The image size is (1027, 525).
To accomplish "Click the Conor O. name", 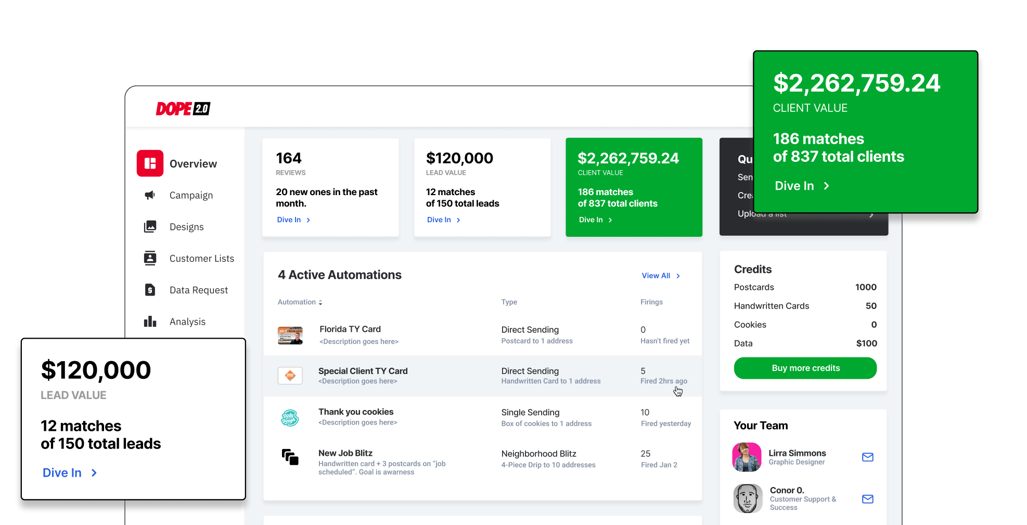I will tap(787, 490).
